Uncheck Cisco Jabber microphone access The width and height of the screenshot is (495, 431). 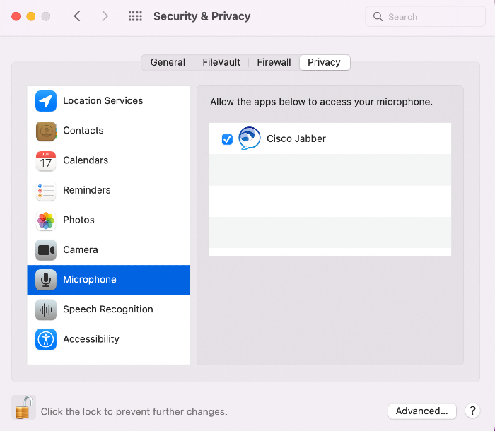coord(227,139)
